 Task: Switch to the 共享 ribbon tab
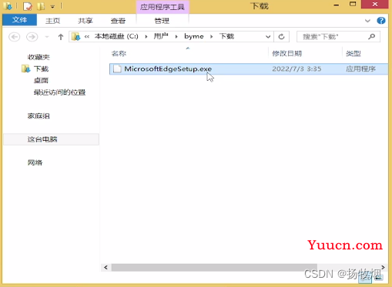(85, 21)
